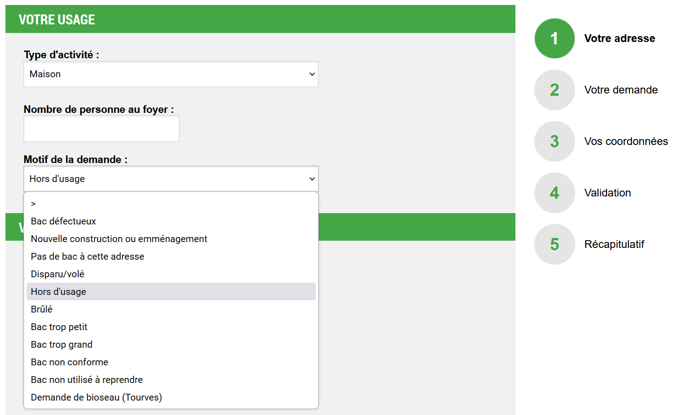
Task: Open the Type d'activité dropdown
Action: coord(171,74)
